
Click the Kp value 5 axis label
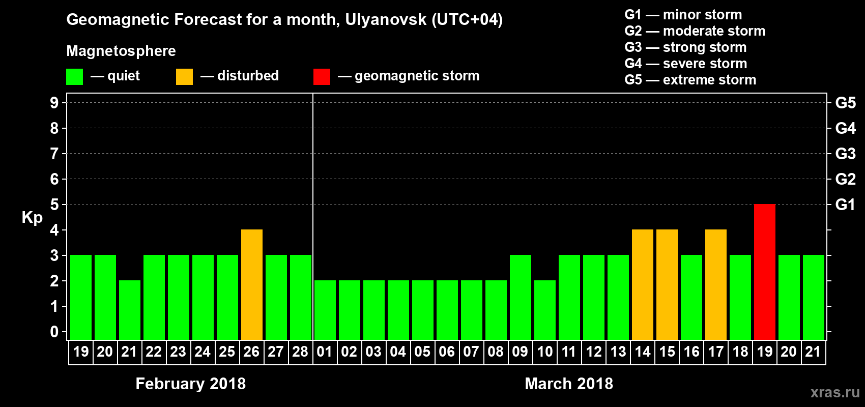tap(54, 205)
